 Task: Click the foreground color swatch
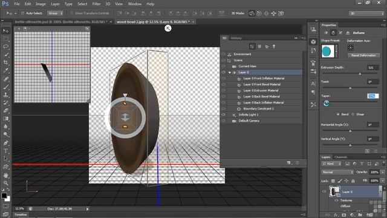click(4, 196)
